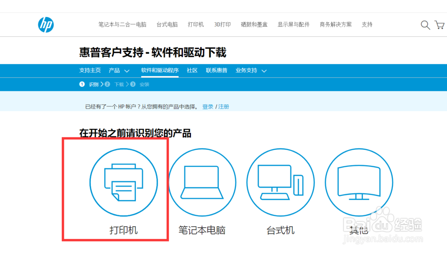The image size is (447, 254).
Task: Open 打印机 top navigation item
Action: 196,25
